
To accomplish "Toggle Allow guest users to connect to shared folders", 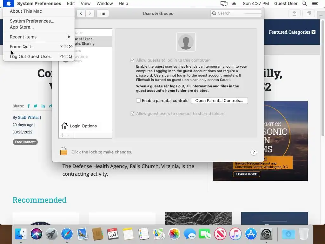I will (x=133, y=113).
